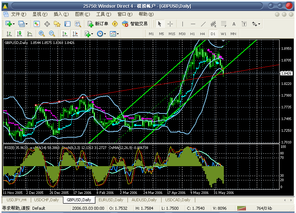Draw a trendline with the diagonal line tool
The height and width of the screenshot is (213, 296).
click(203, 24)
